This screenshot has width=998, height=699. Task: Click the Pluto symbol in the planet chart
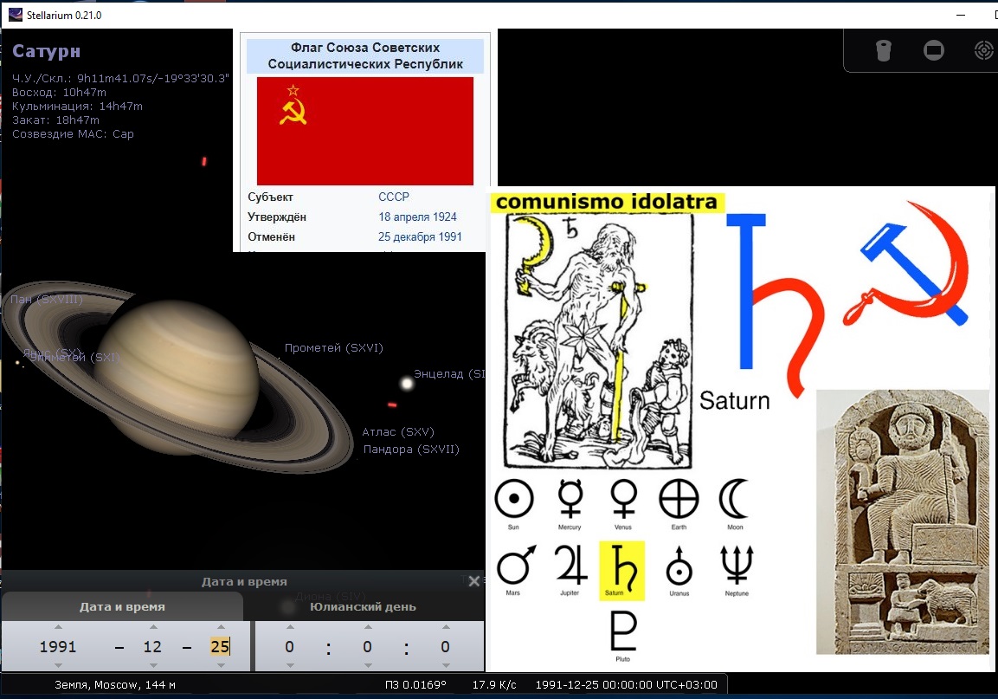click(623, 631)
